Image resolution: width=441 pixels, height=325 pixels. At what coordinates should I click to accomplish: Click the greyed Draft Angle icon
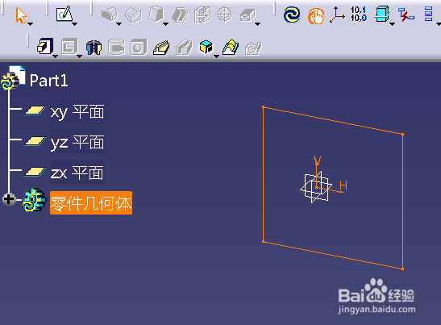pos(156,15)
